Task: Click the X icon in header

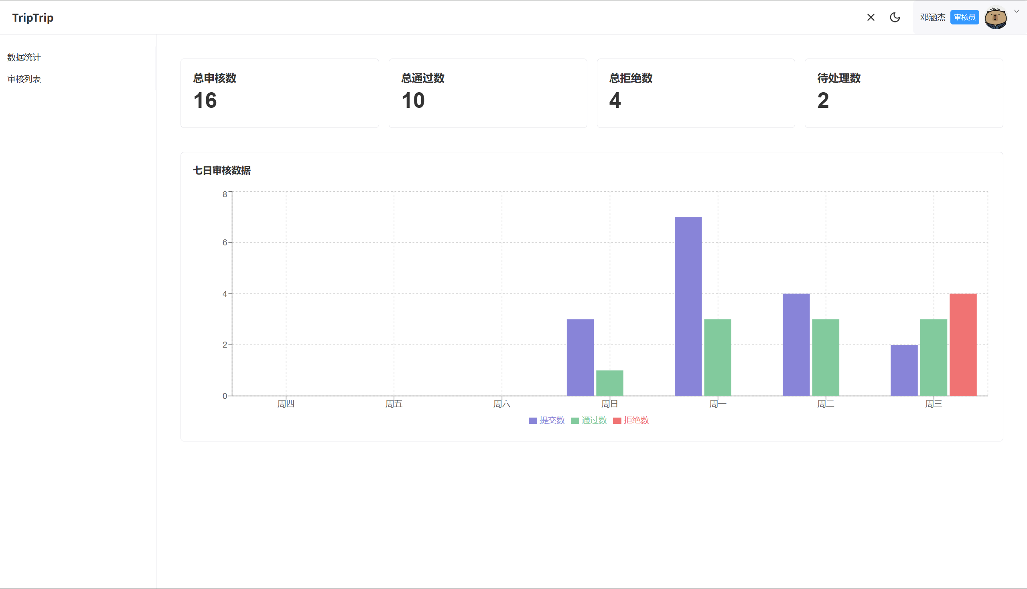Action: click(x=871, y=17)
